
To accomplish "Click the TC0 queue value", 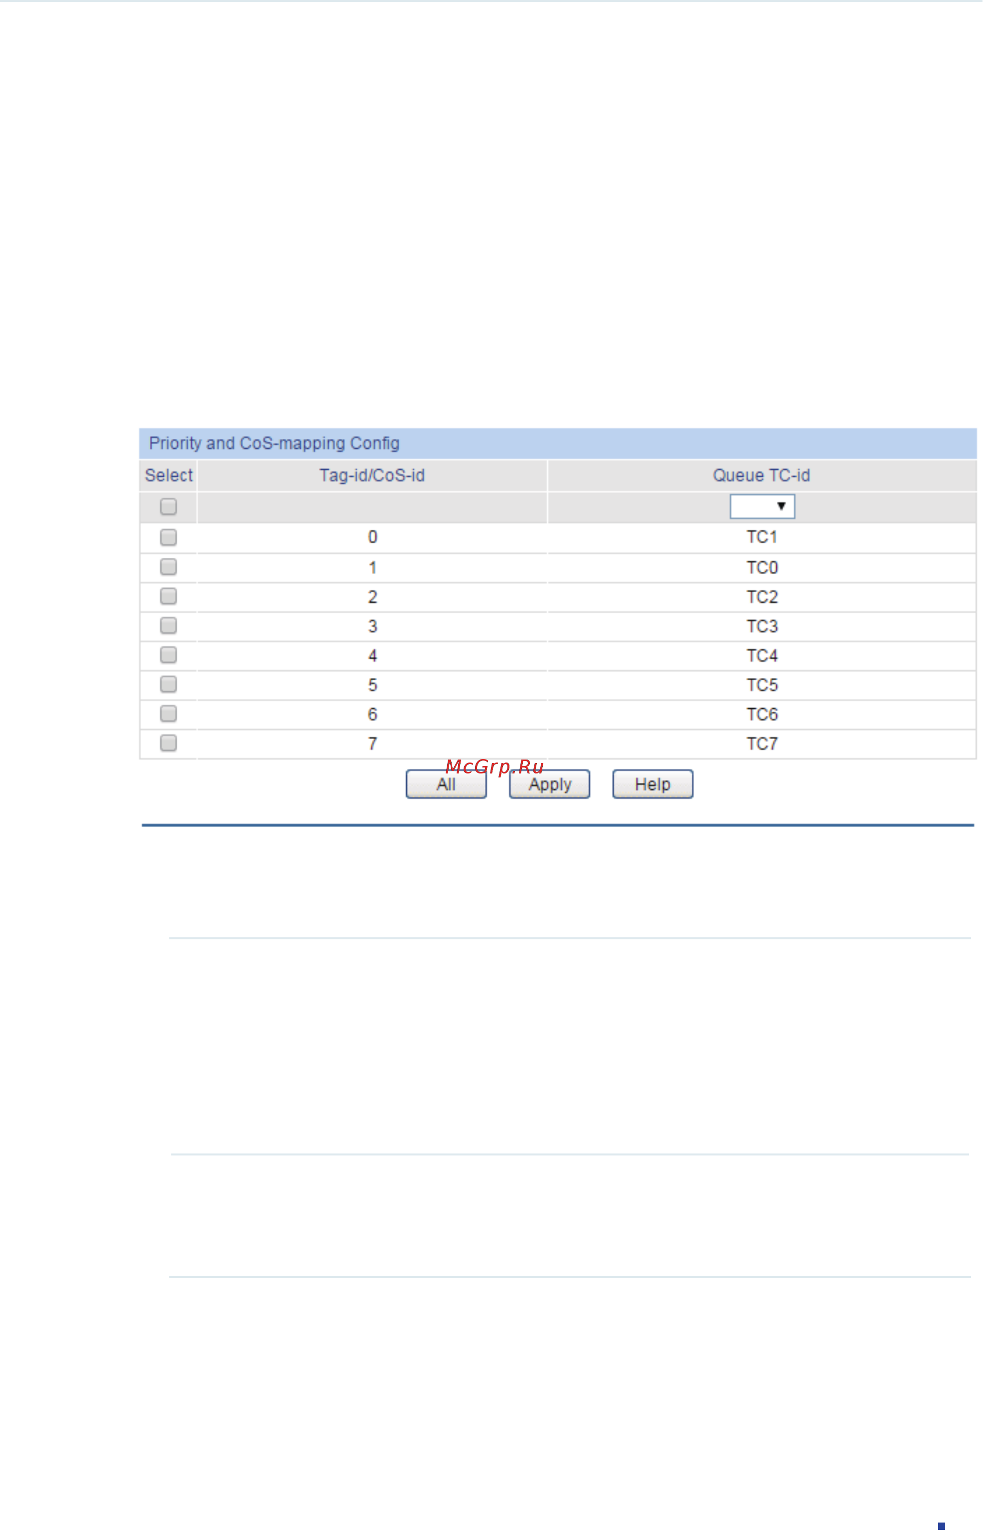I will point(762,567).
